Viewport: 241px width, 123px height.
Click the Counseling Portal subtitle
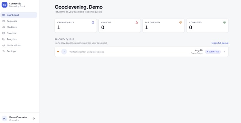17,6
